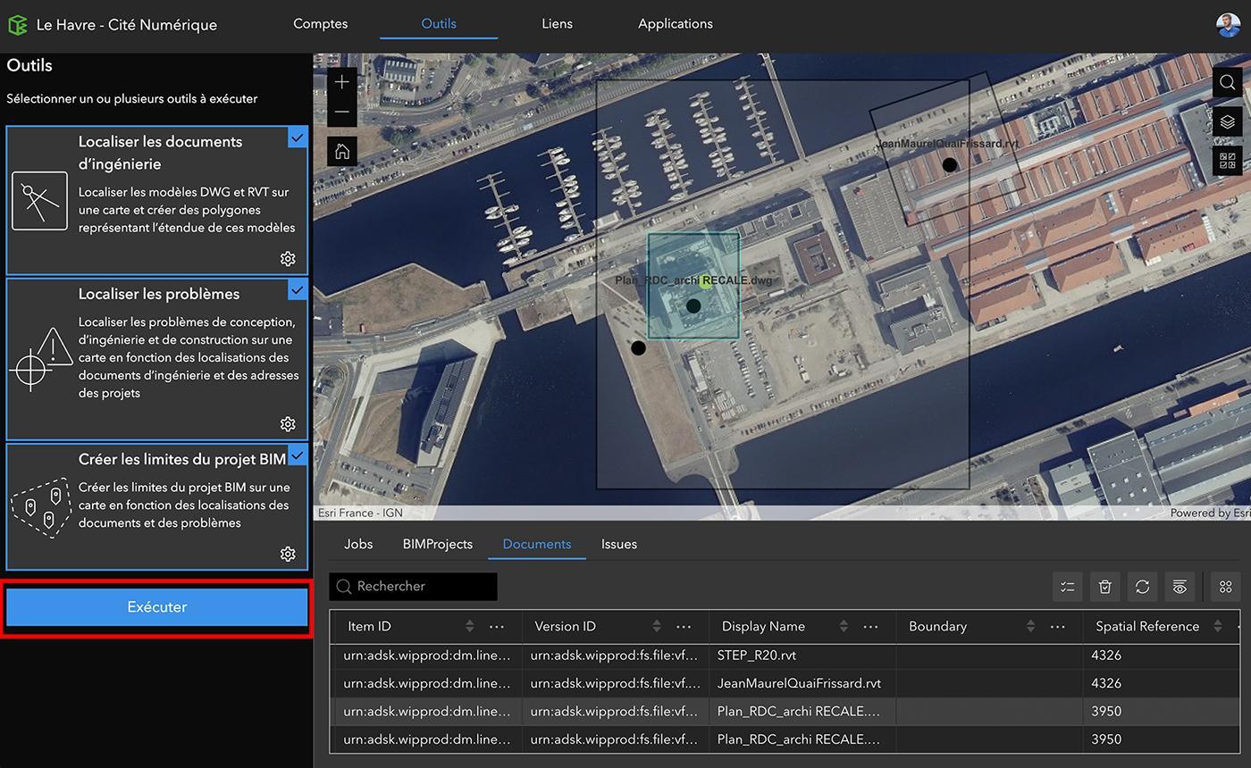Uncheck Créer les limites du projet BIM
The width and height of the screenshot is (1251, 768).
point(298,455)
